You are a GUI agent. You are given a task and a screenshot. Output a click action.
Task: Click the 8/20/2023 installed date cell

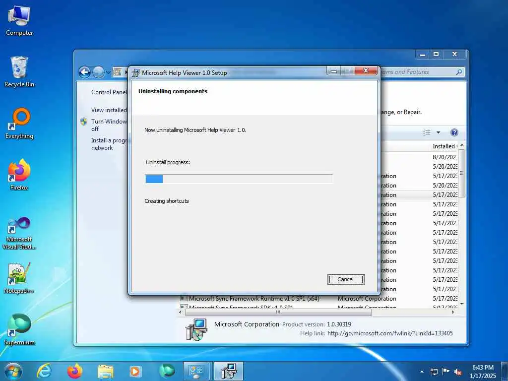pyautogui.click(x=445, y=157)
